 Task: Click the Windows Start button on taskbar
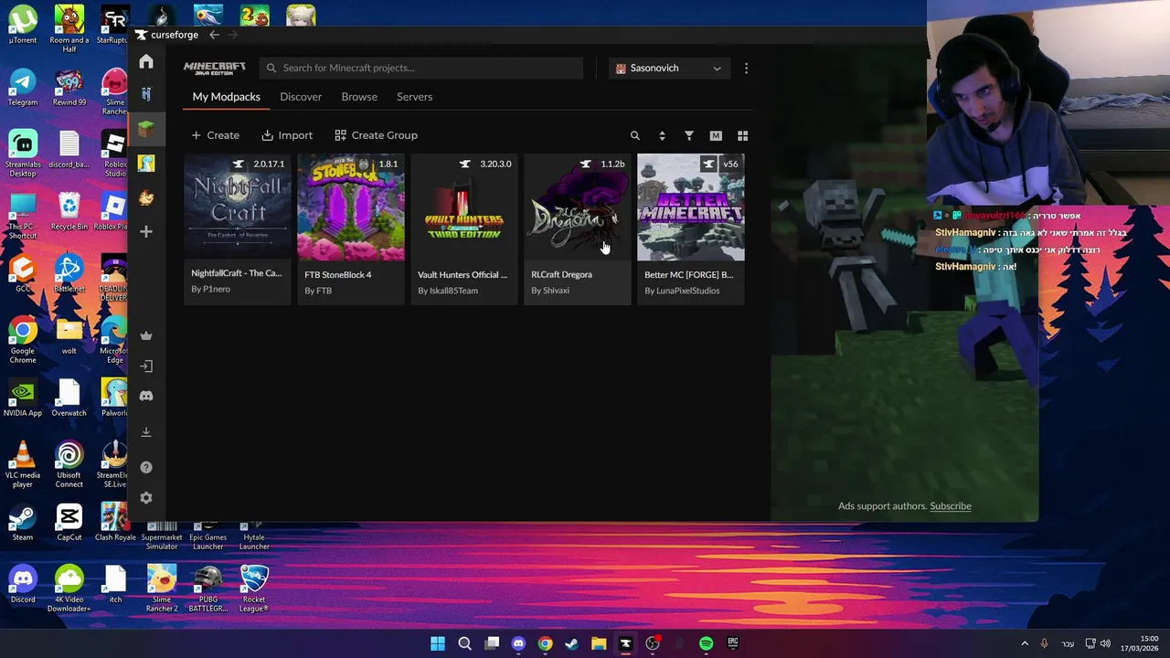click(x=438, y=643)
